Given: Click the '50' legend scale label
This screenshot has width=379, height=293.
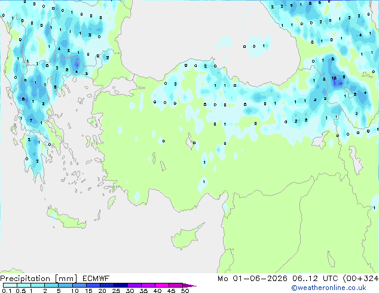Looking at the screenshot, I should [185, 291].
